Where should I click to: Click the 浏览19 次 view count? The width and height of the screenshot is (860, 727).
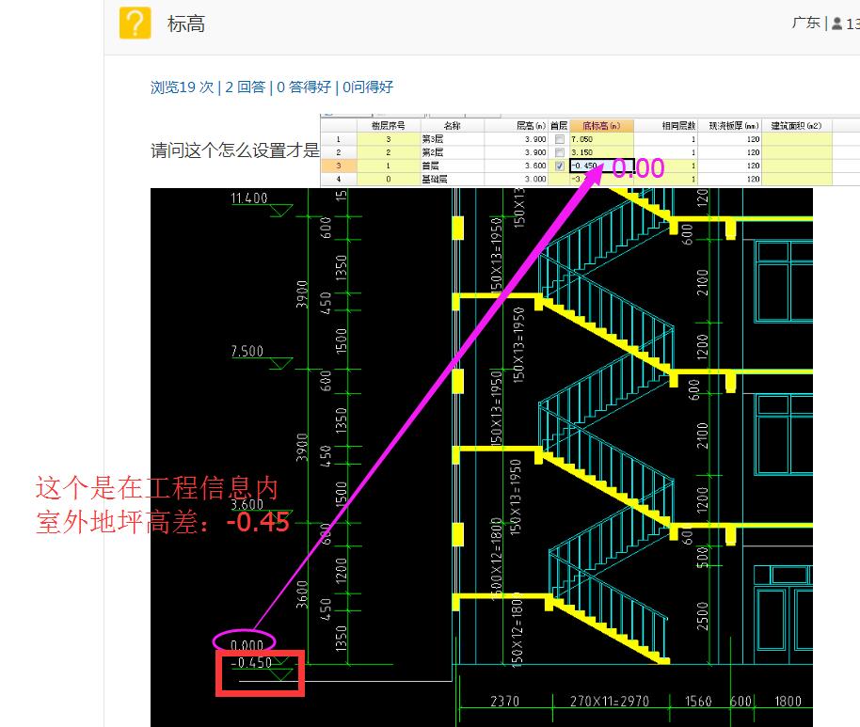point(183,87)
